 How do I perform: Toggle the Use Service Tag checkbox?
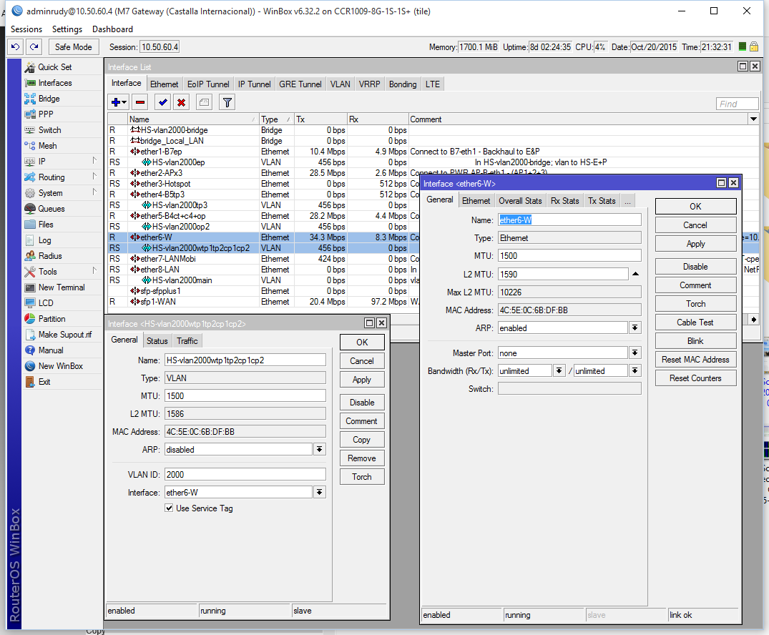(x=170, y=508)
